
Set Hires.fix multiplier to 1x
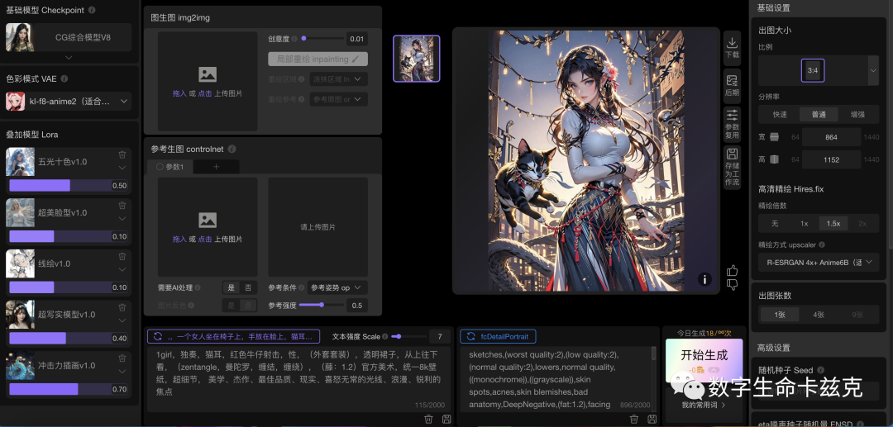pos(805,224)
